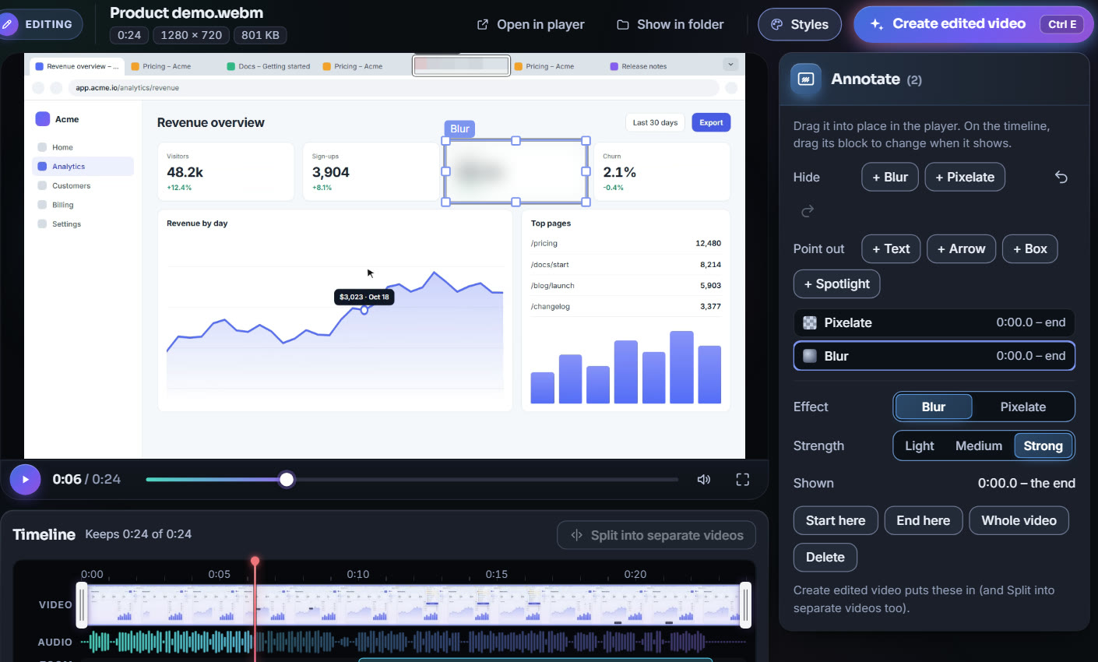Click the play button in the player
Viewport: 1098px width, 662px height.
(25, 480)
